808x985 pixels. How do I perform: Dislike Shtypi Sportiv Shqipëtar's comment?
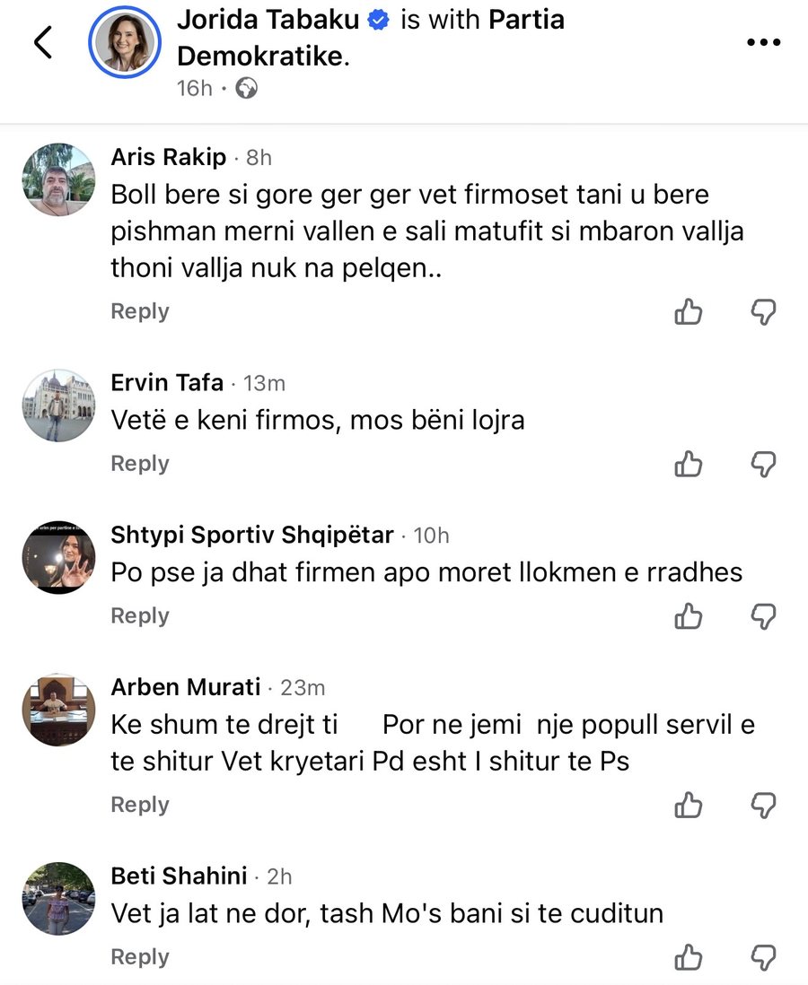point(764,616)
